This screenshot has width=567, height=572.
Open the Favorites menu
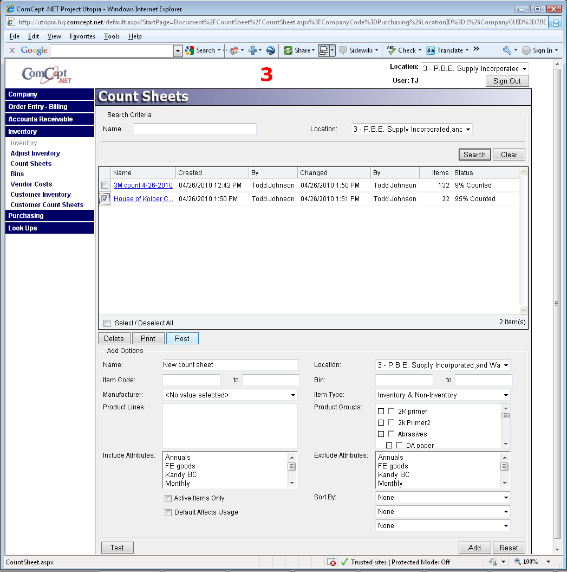(82, 36)
